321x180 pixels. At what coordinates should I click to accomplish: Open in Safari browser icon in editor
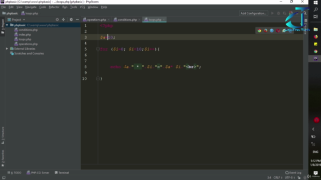pos(272,30)
